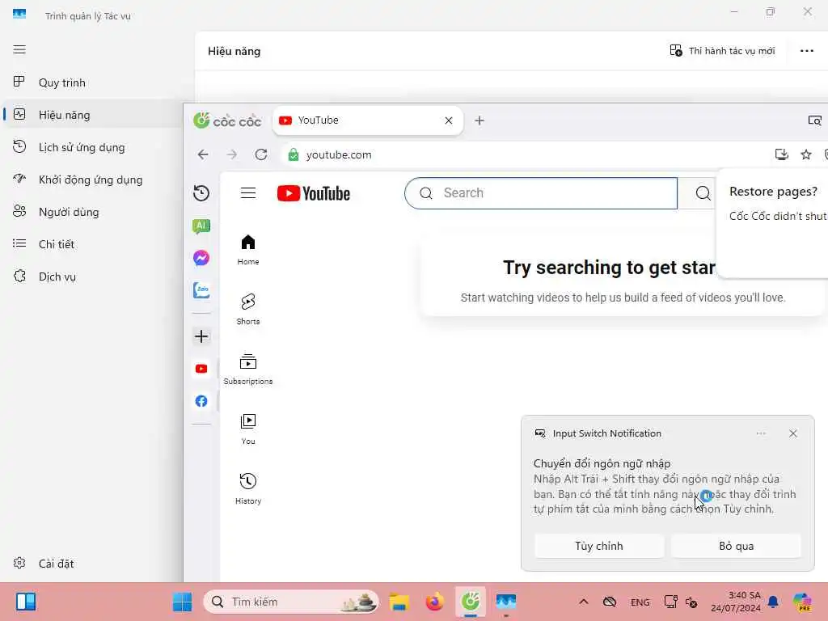Open Task Manager more options ellipsis
Screen dimensions: 828x621
(x=806, y=51)
